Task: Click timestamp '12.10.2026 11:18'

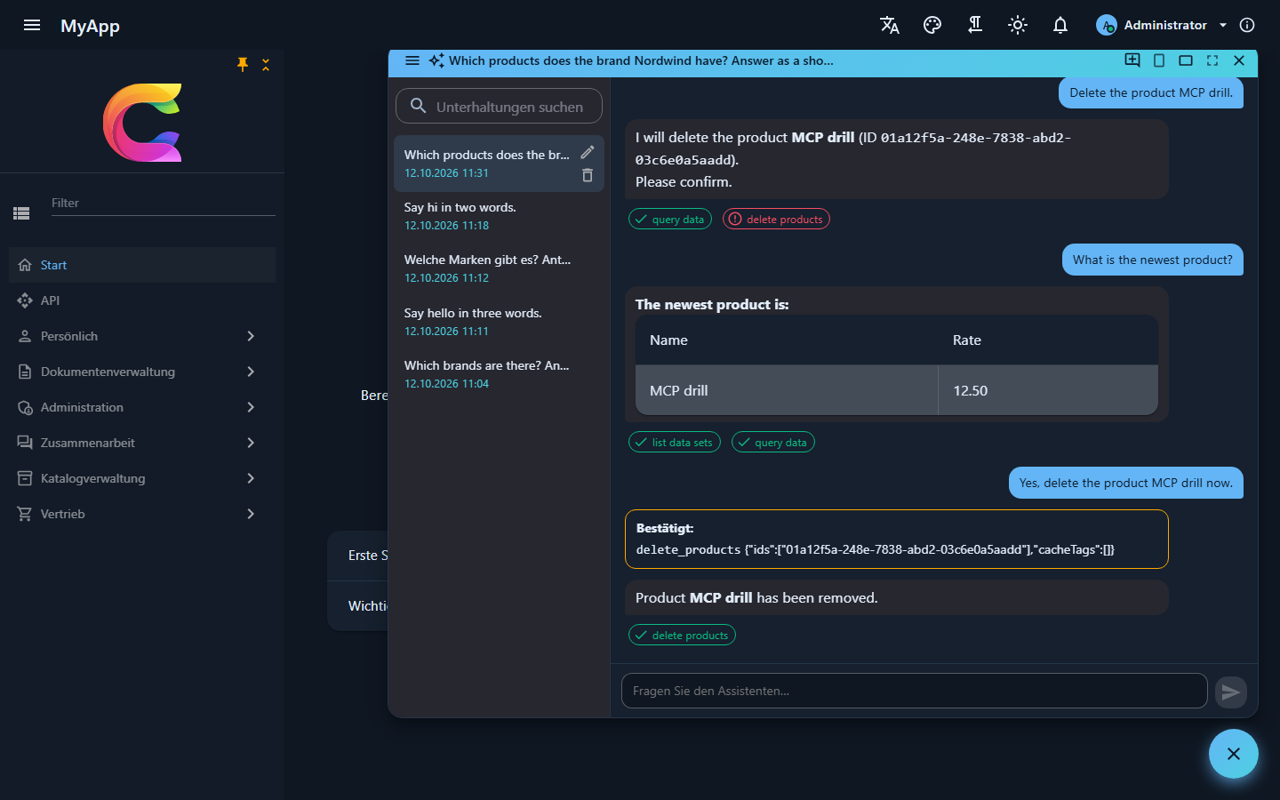Action: 446,226
